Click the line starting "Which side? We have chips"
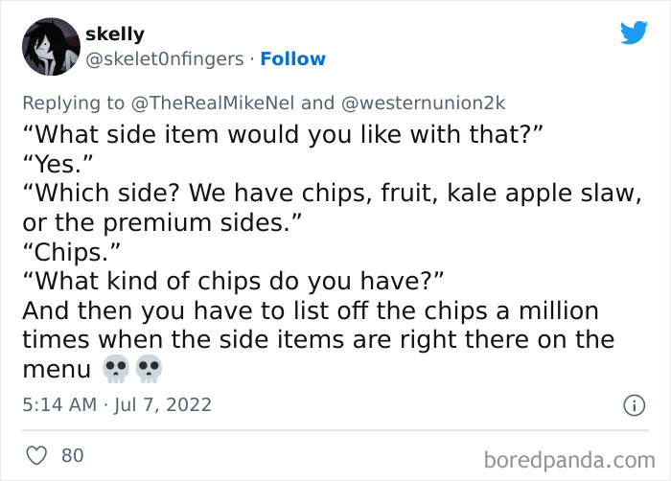The image size is (671, 481). [x=332, y=192]
